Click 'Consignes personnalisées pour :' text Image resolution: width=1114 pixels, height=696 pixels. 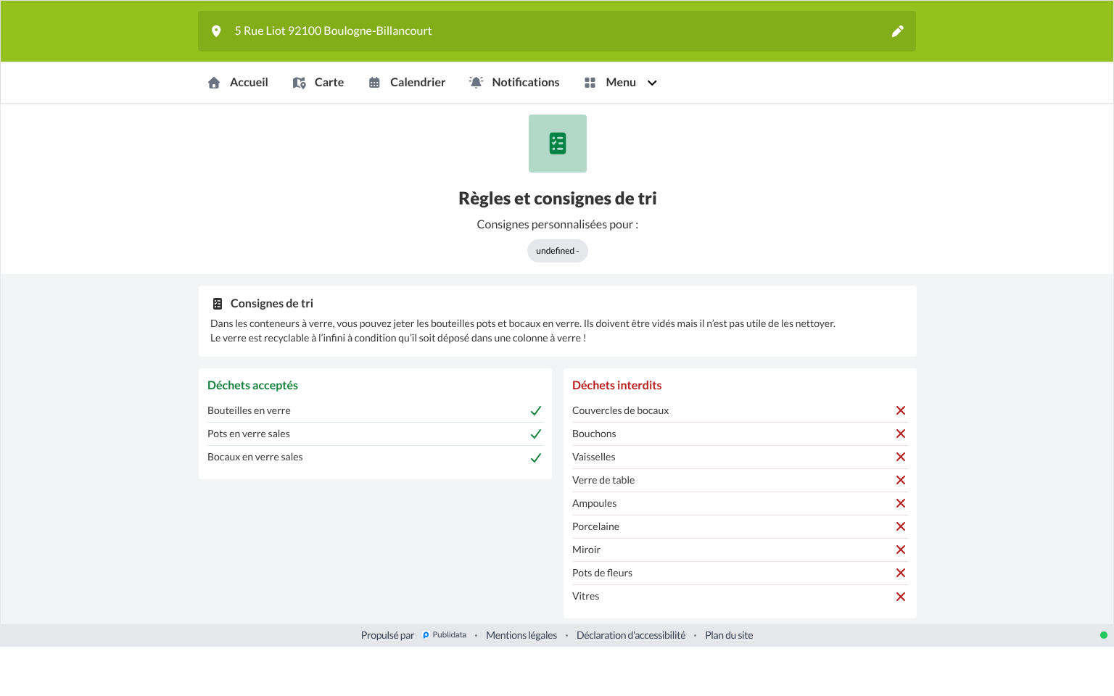click(558, 225)
